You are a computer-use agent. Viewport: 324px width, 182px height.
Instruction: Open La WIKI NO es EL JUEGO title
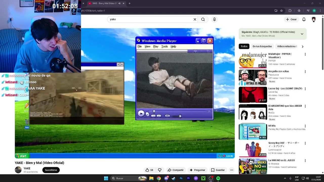(x=281, y=160)
